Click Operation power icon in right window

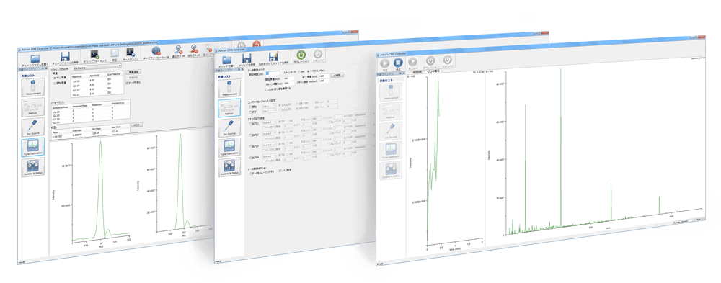[431, 60]
